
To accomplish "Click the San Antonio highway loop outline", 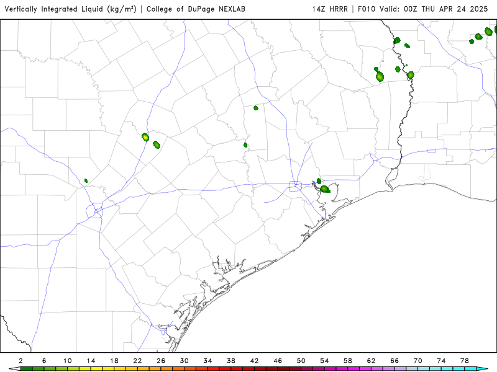I will coord(94,211).
